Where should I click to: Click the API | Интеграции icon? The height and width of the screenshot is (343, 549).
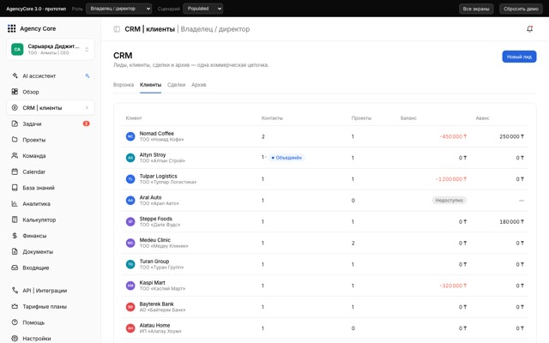click(15, 290)
